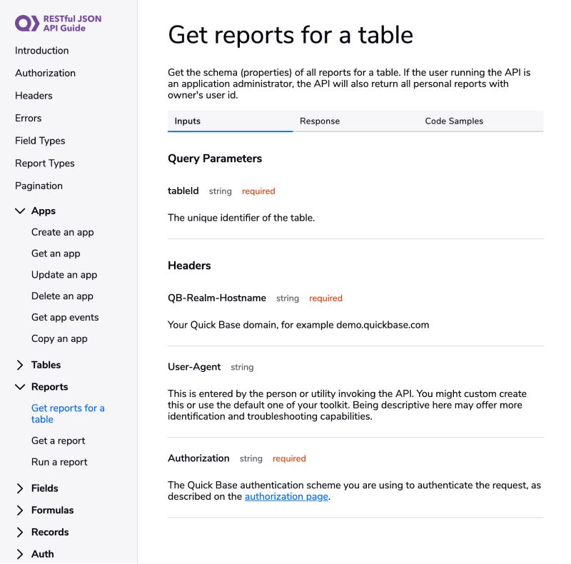Expand the Tables section chevron
The image size is (571, 564).
(x=20, y=365)
